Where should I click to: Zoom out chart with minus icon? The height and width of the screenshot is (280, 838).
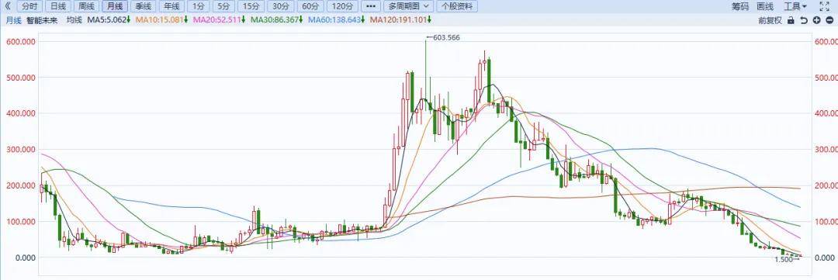coord(829,20)
